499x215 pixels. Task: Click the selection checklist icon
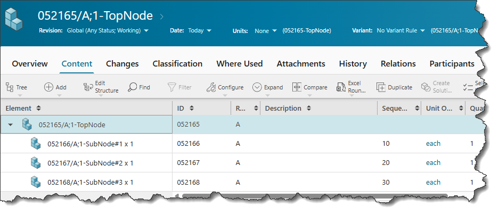(468, 87)
